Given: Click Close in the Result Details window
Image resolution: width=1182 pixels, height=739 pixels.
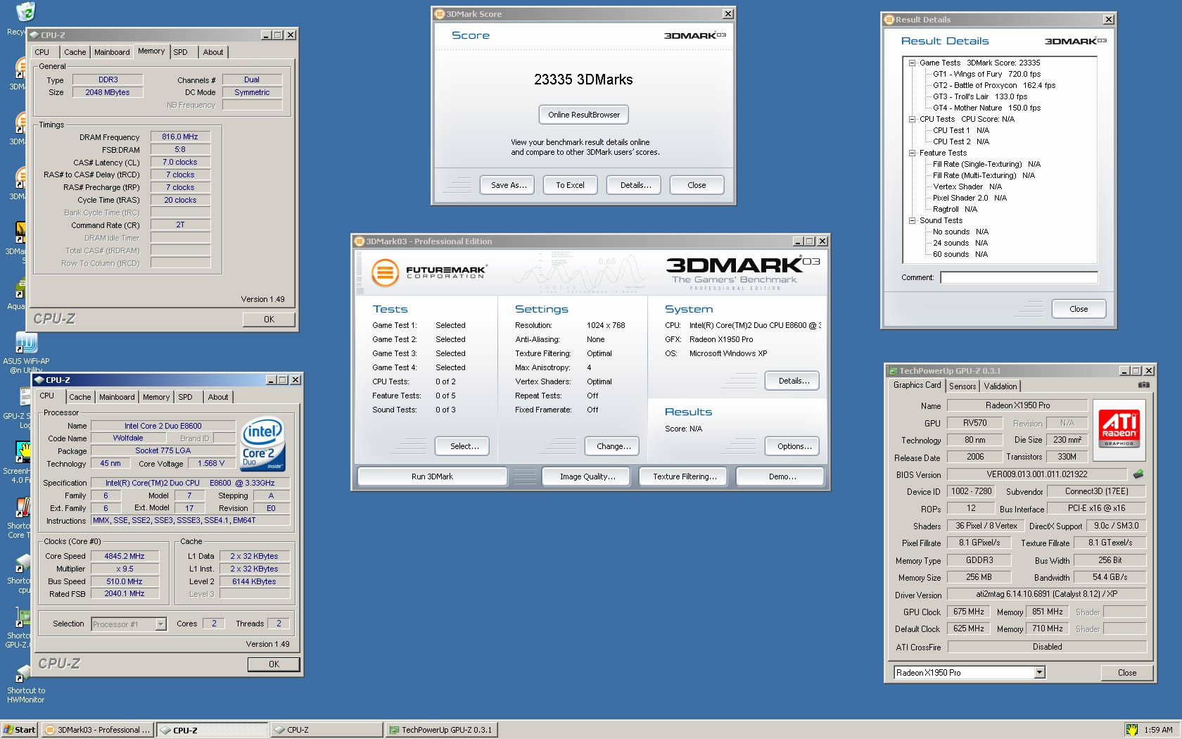Looking at the screenshot, I should click(1079, 309).
